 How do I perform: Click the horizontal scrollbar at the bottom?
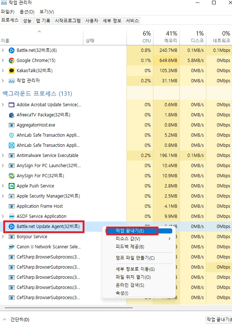[69, 308]
